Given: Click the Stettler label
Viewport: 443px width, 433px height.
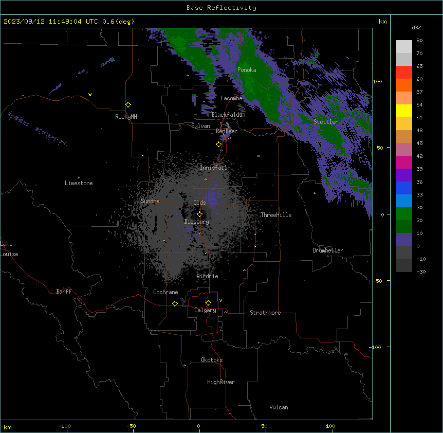Looking at the screenshot, I should tap(326, 122).
